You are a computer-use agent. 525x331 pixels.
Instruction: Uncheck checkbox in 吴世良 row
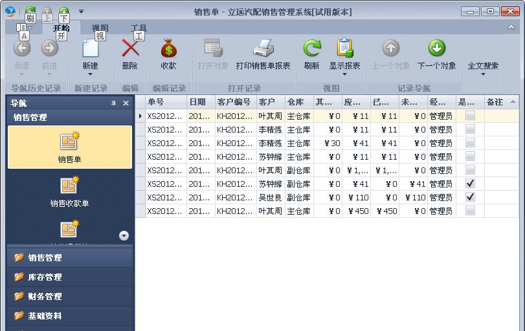[x=470, y=197]
